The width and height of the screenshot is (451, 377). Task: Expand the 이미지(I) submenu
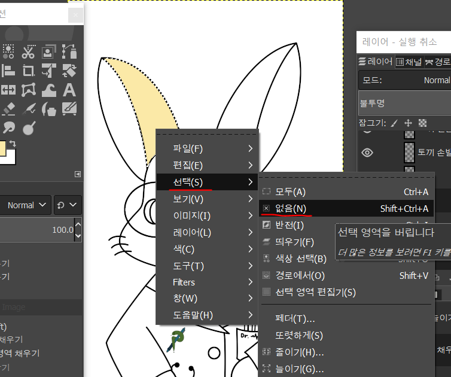tap(207, 215)
